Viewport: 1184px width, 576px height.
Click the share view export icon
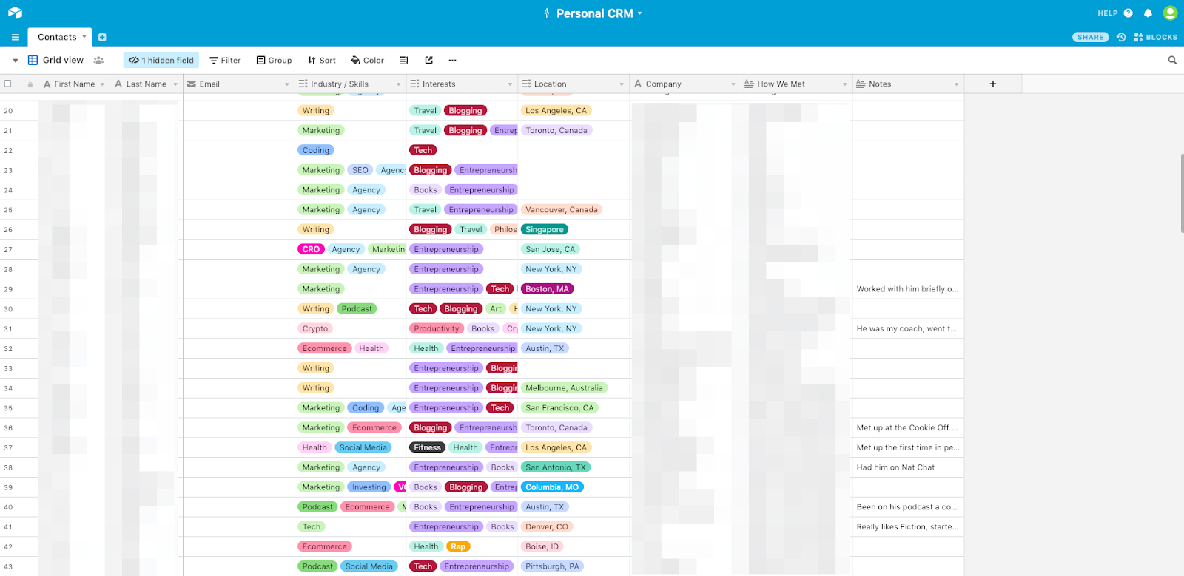click(428, 60)
